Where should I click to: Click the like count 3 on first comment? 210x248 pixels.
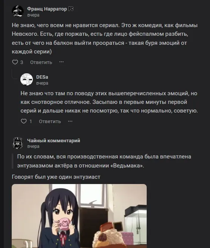[x=22, y=62]
